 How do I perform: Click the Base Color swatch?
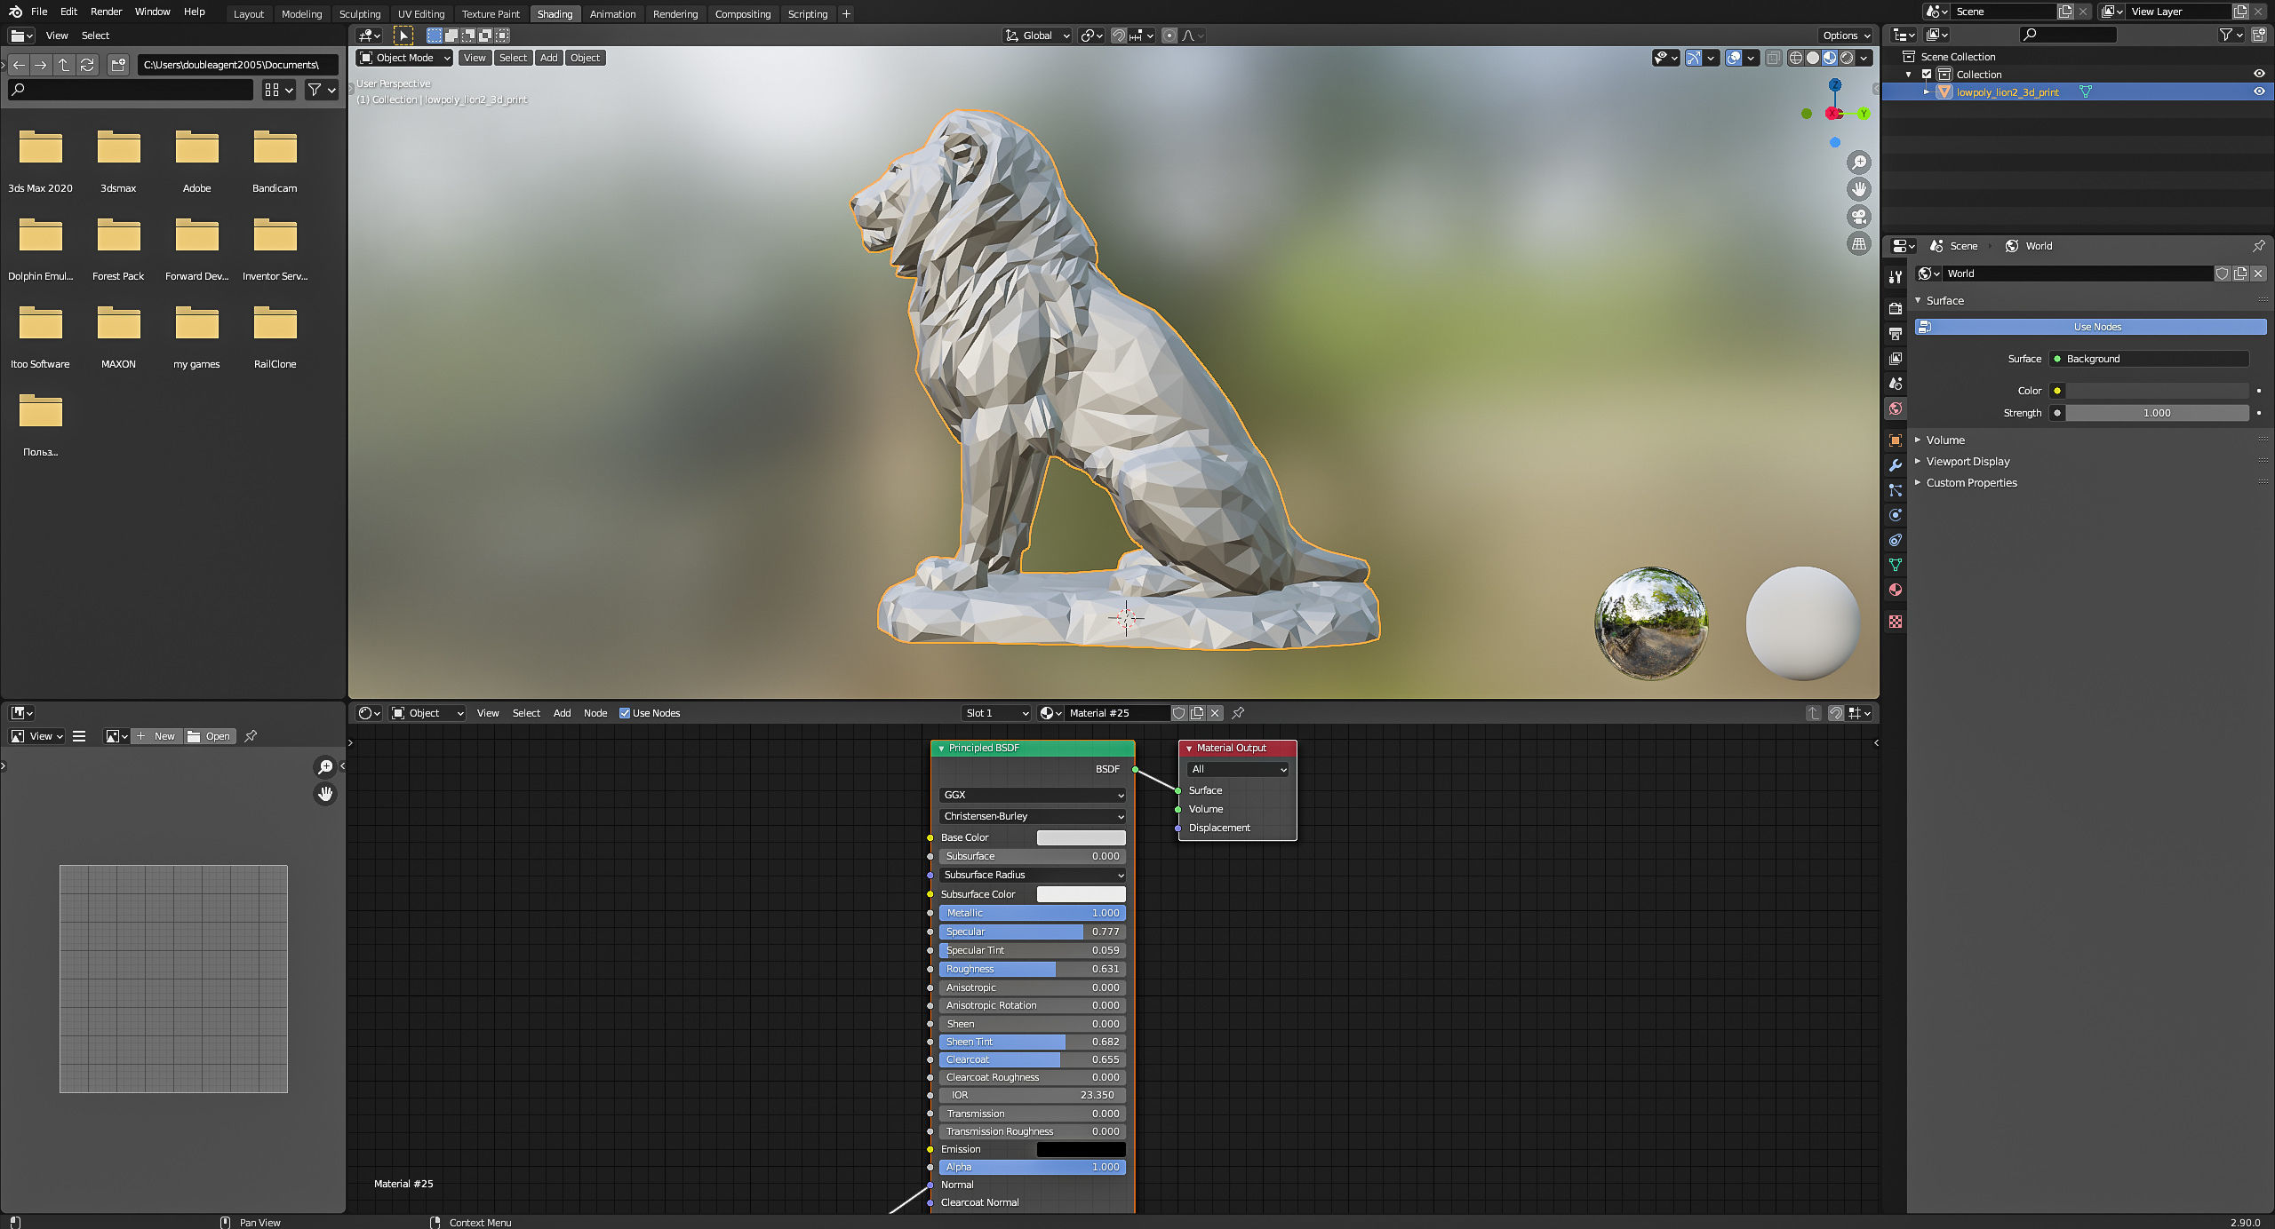pos(1081,837)
